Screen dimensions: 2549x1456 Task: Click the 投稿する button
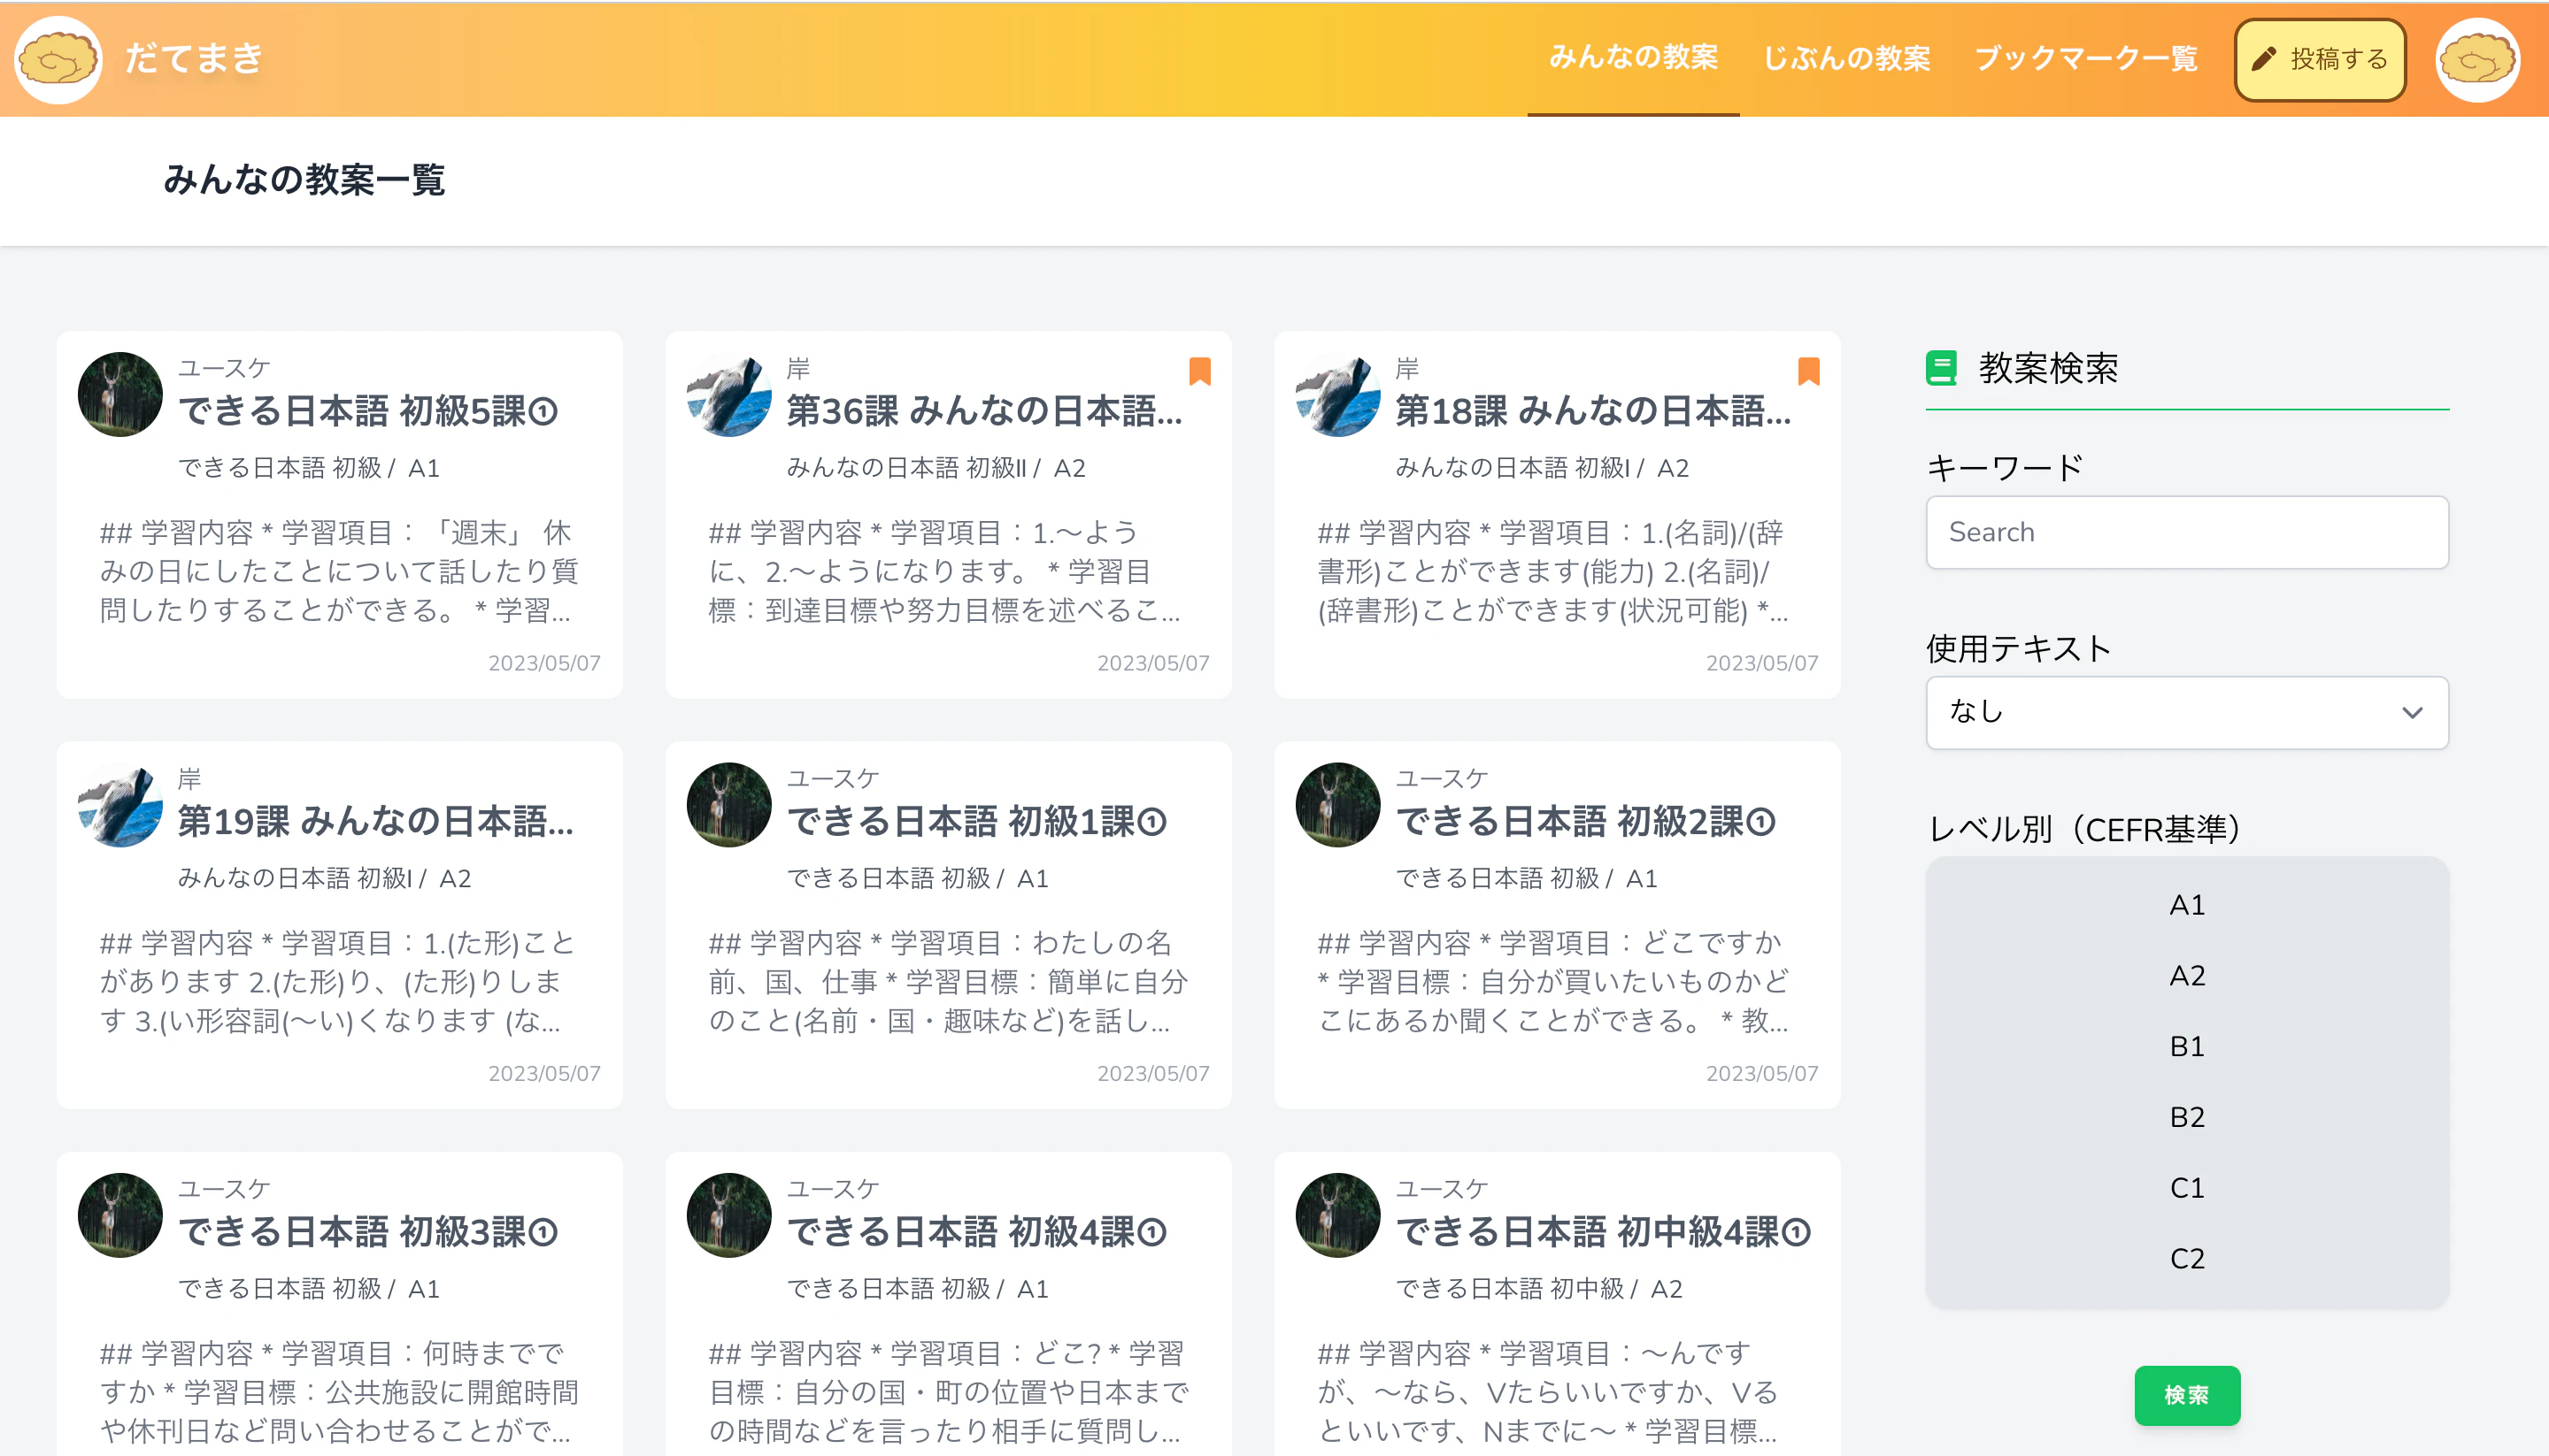tap(2320, 60)
